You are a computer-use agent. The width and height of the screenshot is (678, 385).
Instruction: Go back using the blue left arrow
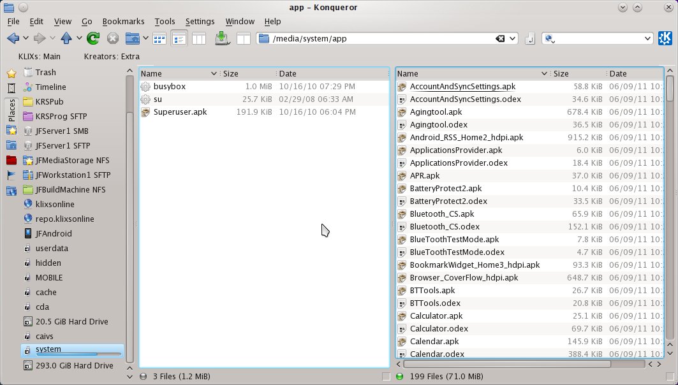pyautogui.click(x=13, y=38)
